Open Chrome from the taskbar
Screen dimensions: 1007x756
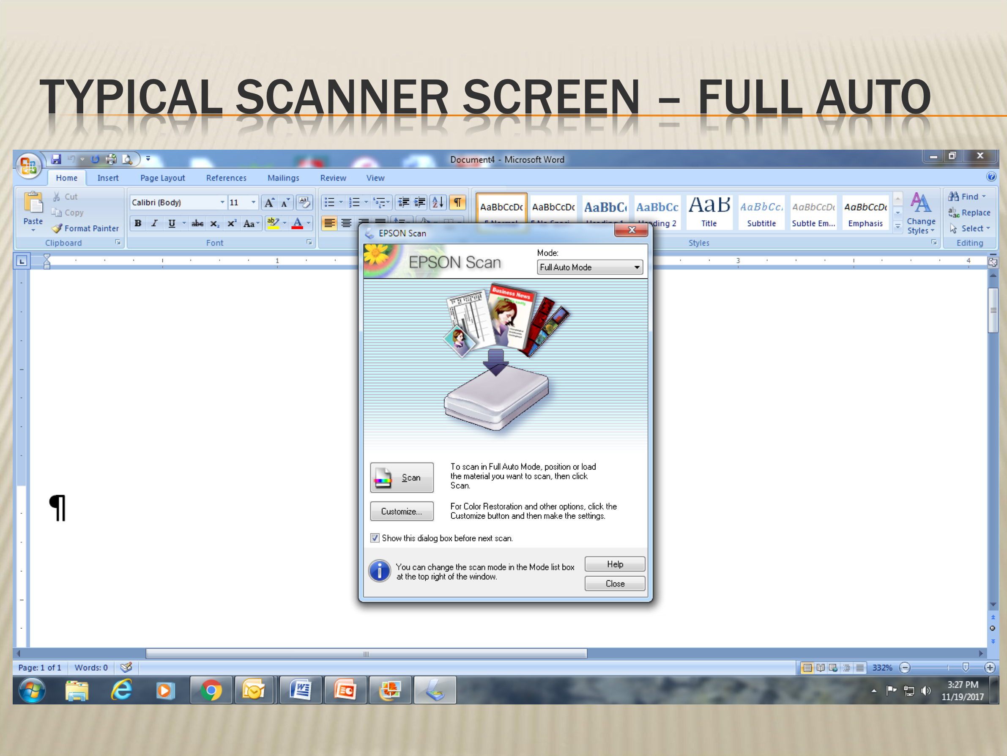[x=211, y=690]
